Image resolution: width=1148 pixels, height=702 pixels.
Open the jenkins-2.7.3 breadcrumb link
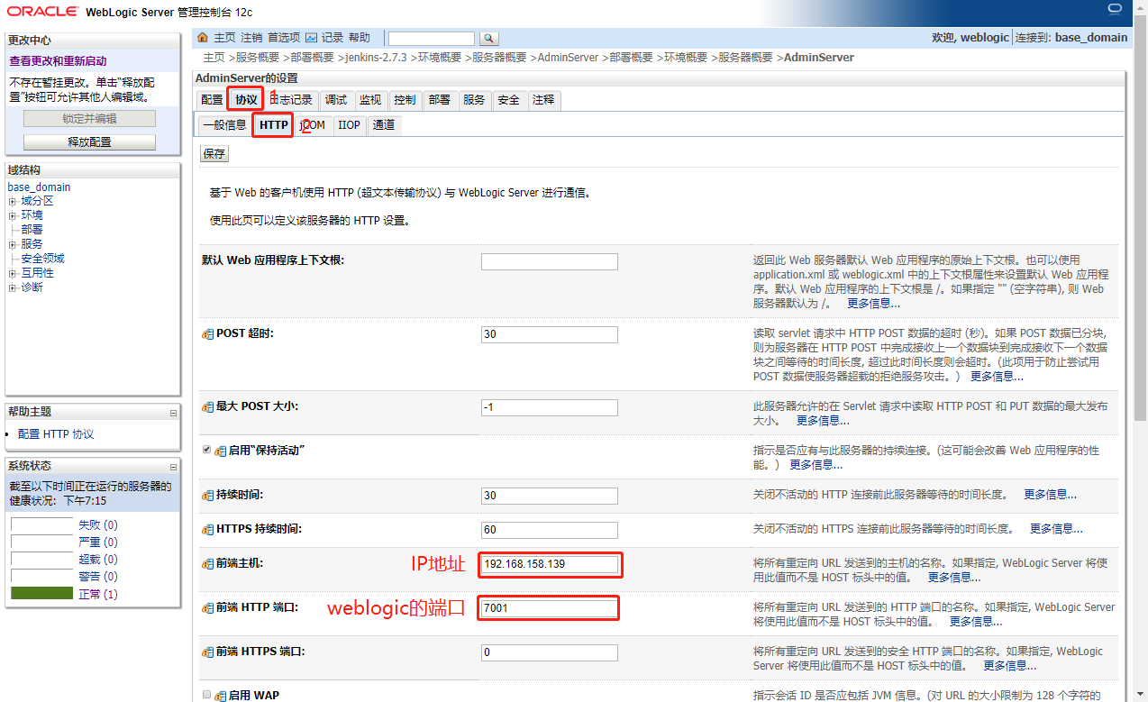[377, 58]
